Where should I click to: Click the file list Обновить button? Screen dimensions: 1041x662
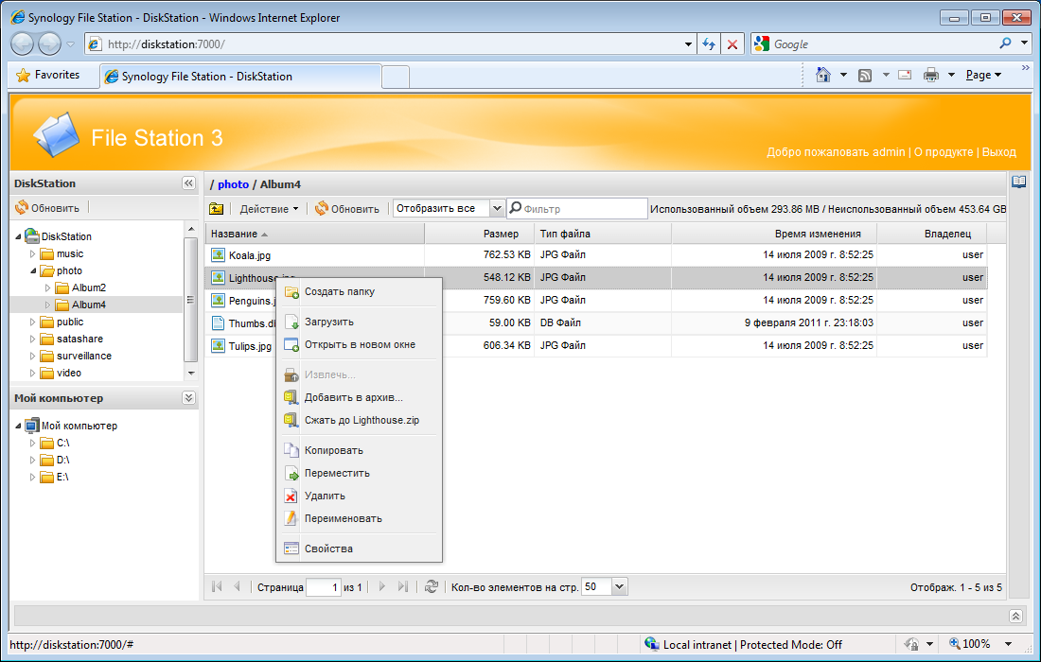(347, 209)
